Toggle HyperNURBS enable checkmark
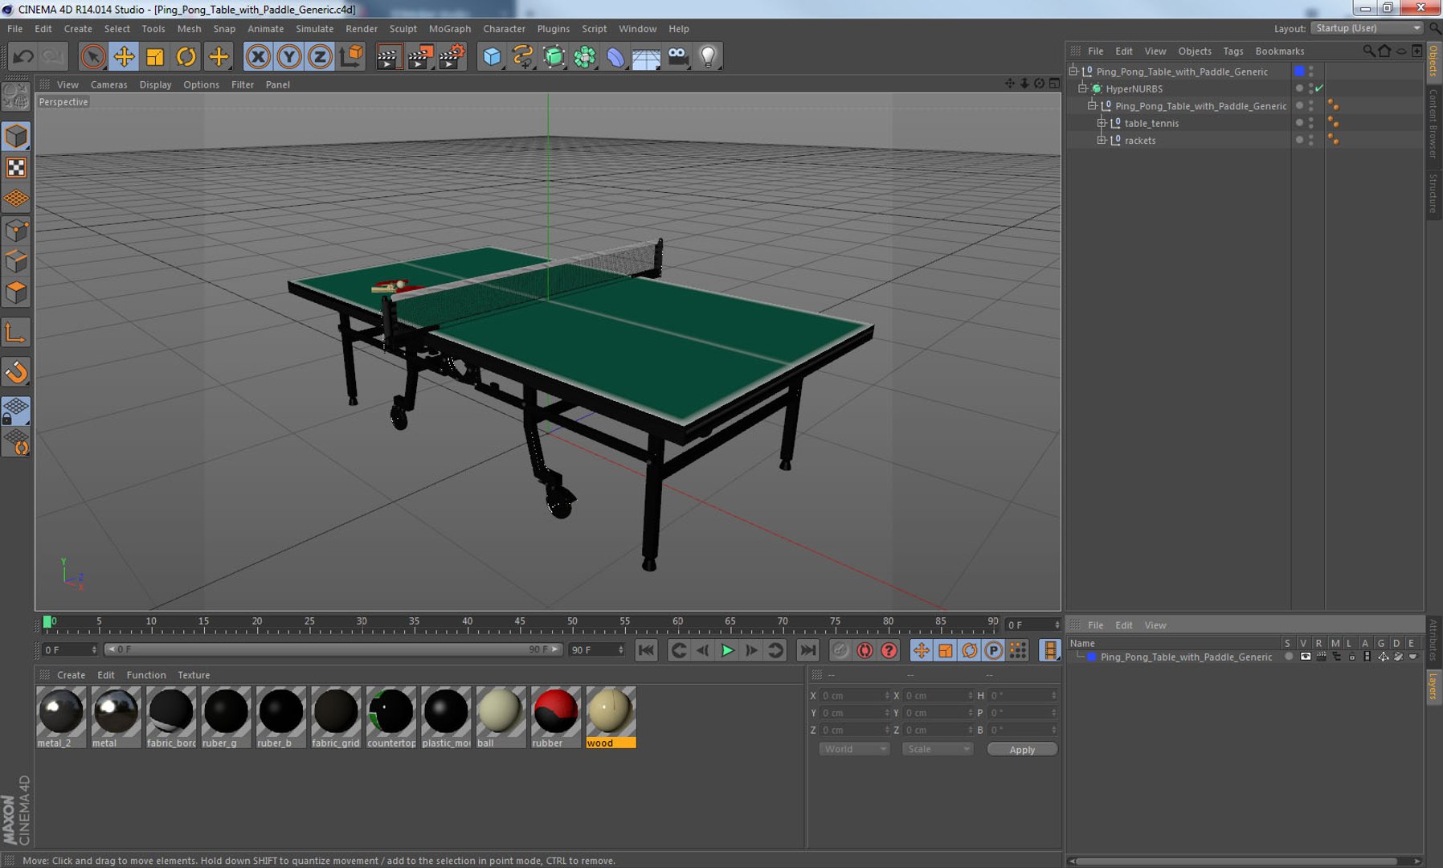Viewport: 1443px width, 868px height. click(1319, 88)
